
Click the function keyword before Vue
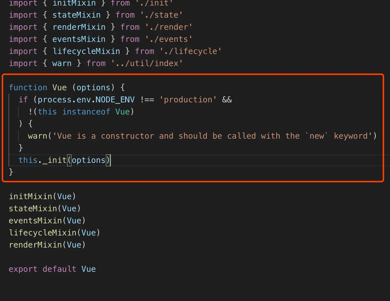click(28, 87)
